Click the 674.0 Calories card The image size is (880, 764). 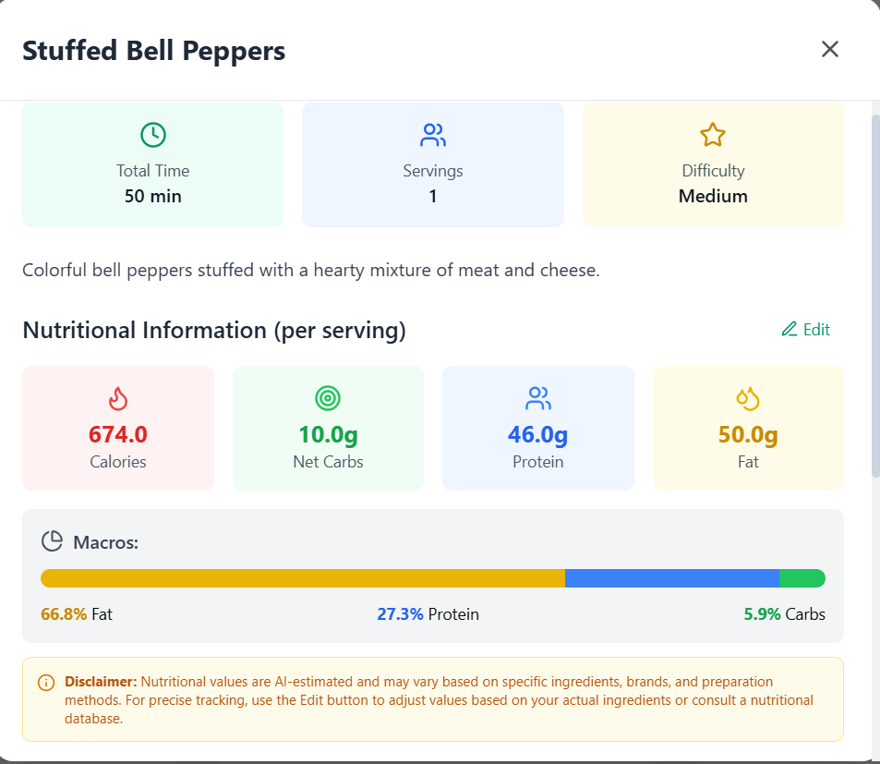click(117, 428)
